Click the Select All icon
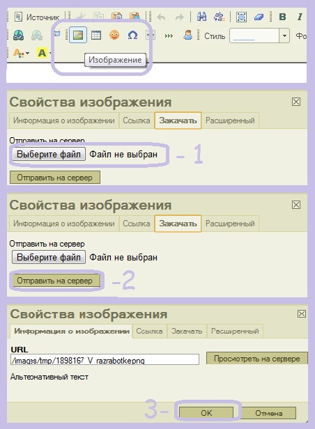The height and width of the screenshot is (429, 315). click(241, 17)
